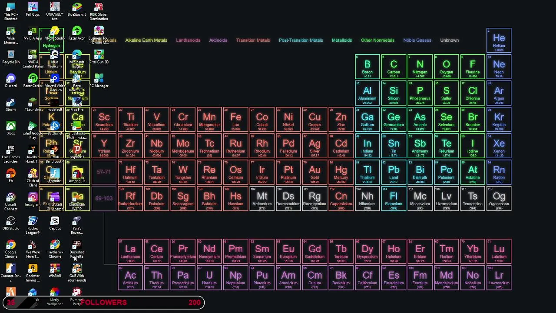Select the UNRAVEL two game icon

tap(55, 11)
